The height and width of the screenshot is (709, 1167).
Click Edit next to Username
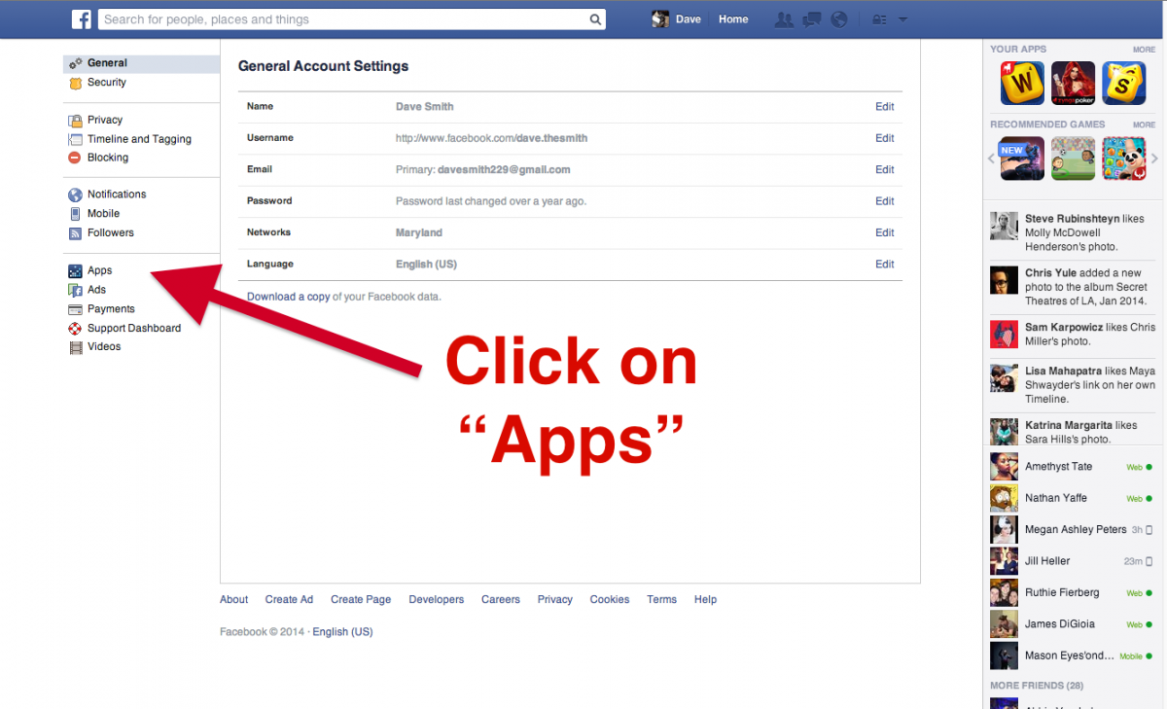click(884, 138)
